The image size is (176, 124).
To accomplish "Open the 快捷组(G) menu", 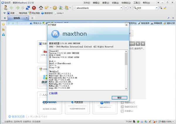I will point(126,3).
